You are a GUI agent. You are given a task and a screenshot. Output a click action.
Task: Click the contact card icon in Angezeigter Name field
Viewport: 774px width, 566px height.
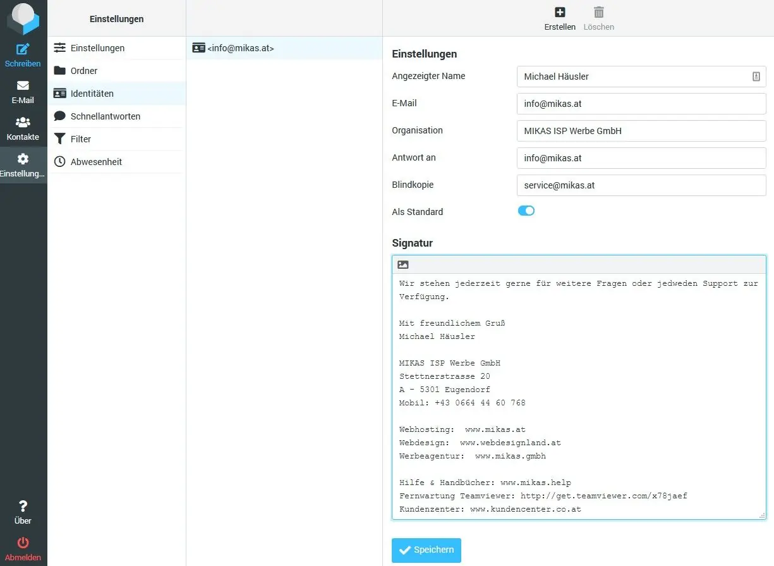(x=756, y=76)
